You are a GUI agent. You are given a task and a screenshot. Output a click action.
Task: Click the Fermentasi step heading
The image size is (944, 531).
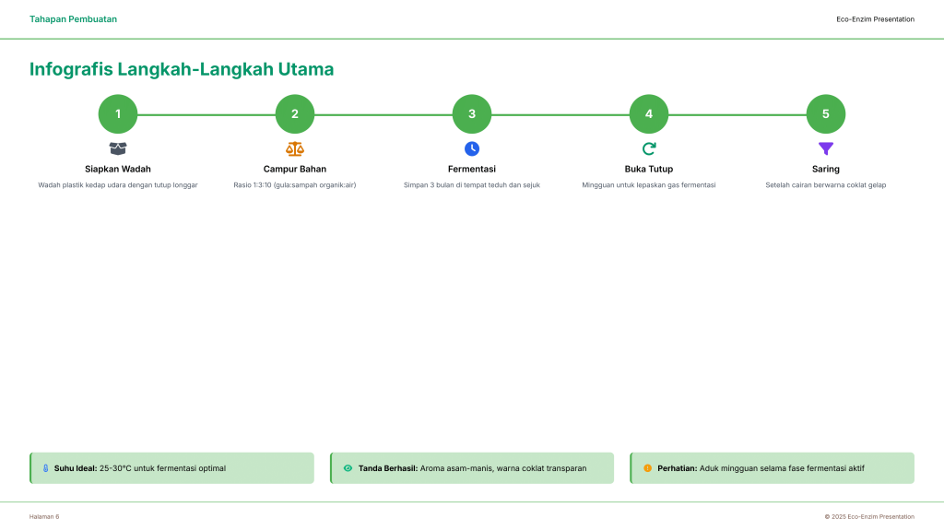(x=472, y=169)
